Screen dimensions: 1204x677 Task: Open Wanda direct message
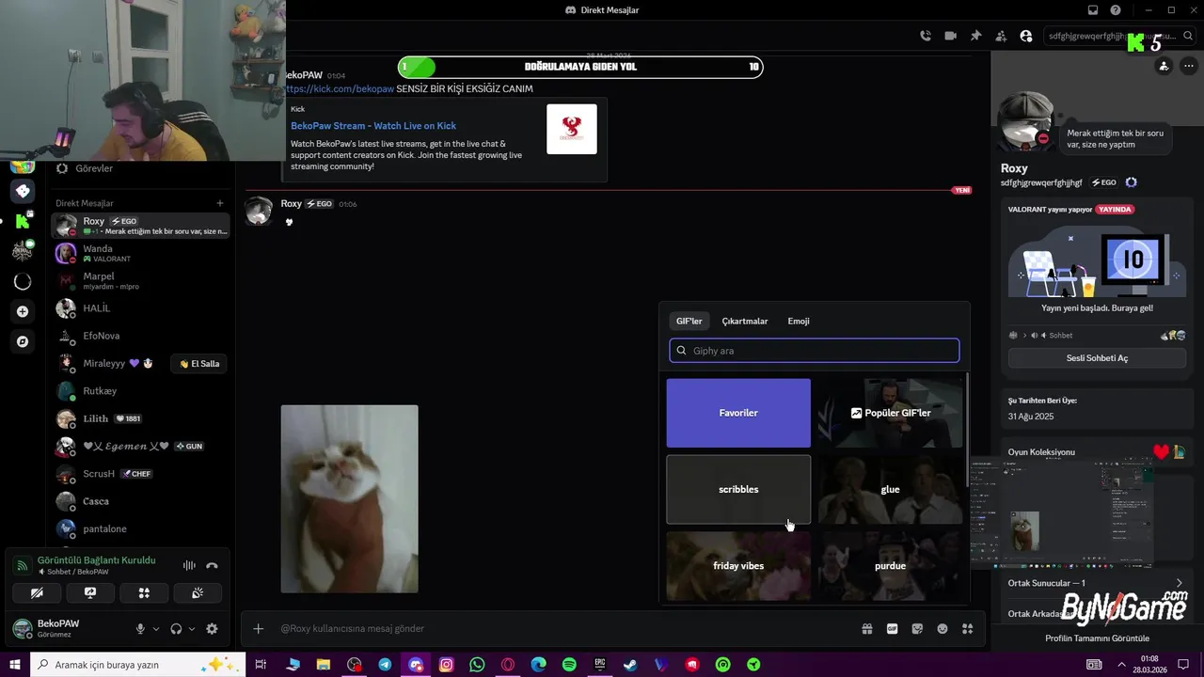pos(141,254)
